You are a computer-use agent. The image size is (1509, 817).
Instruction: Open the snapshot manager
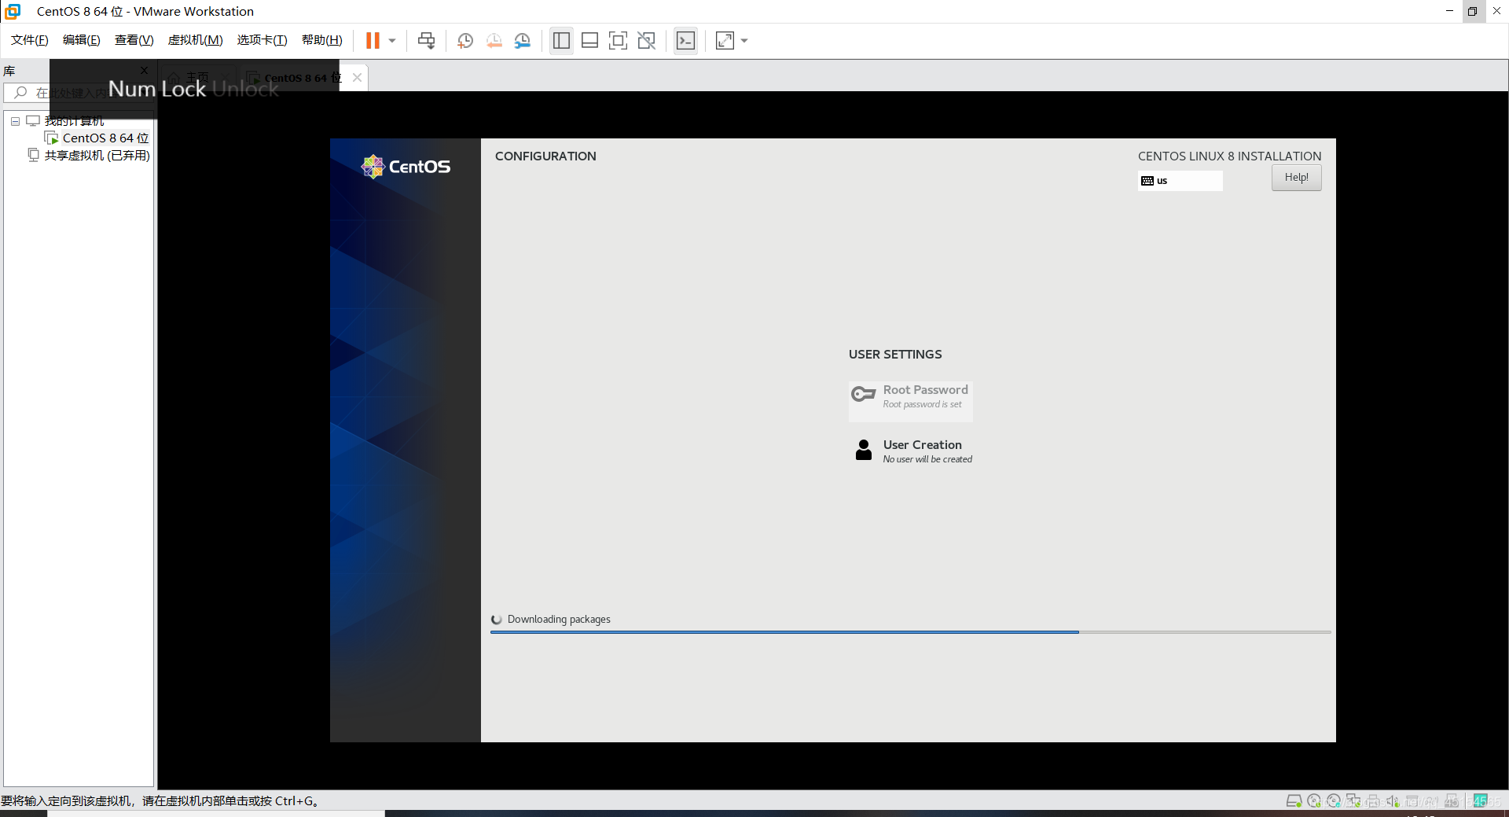point(523,40)
